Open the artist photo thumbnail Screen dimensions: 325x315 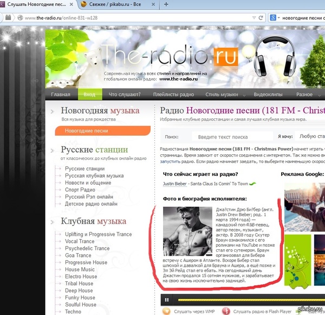click(x=187, y=231)
